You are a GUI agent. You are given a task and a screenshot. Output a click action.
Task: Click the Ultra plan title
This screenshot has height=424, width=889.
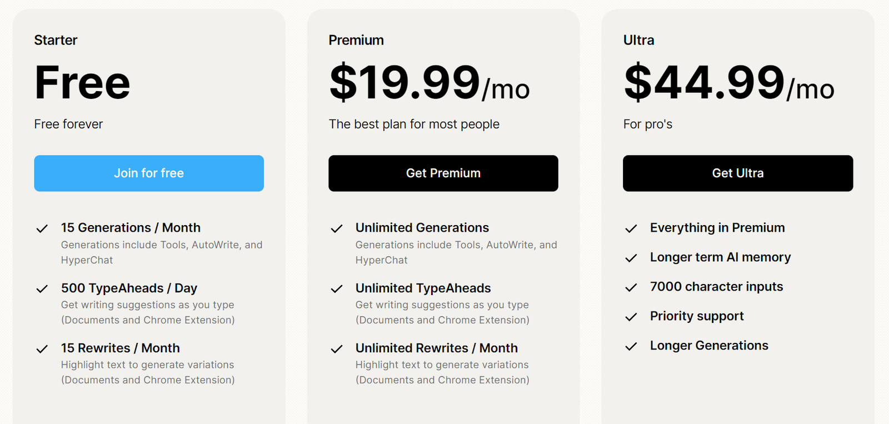(638, 40)
